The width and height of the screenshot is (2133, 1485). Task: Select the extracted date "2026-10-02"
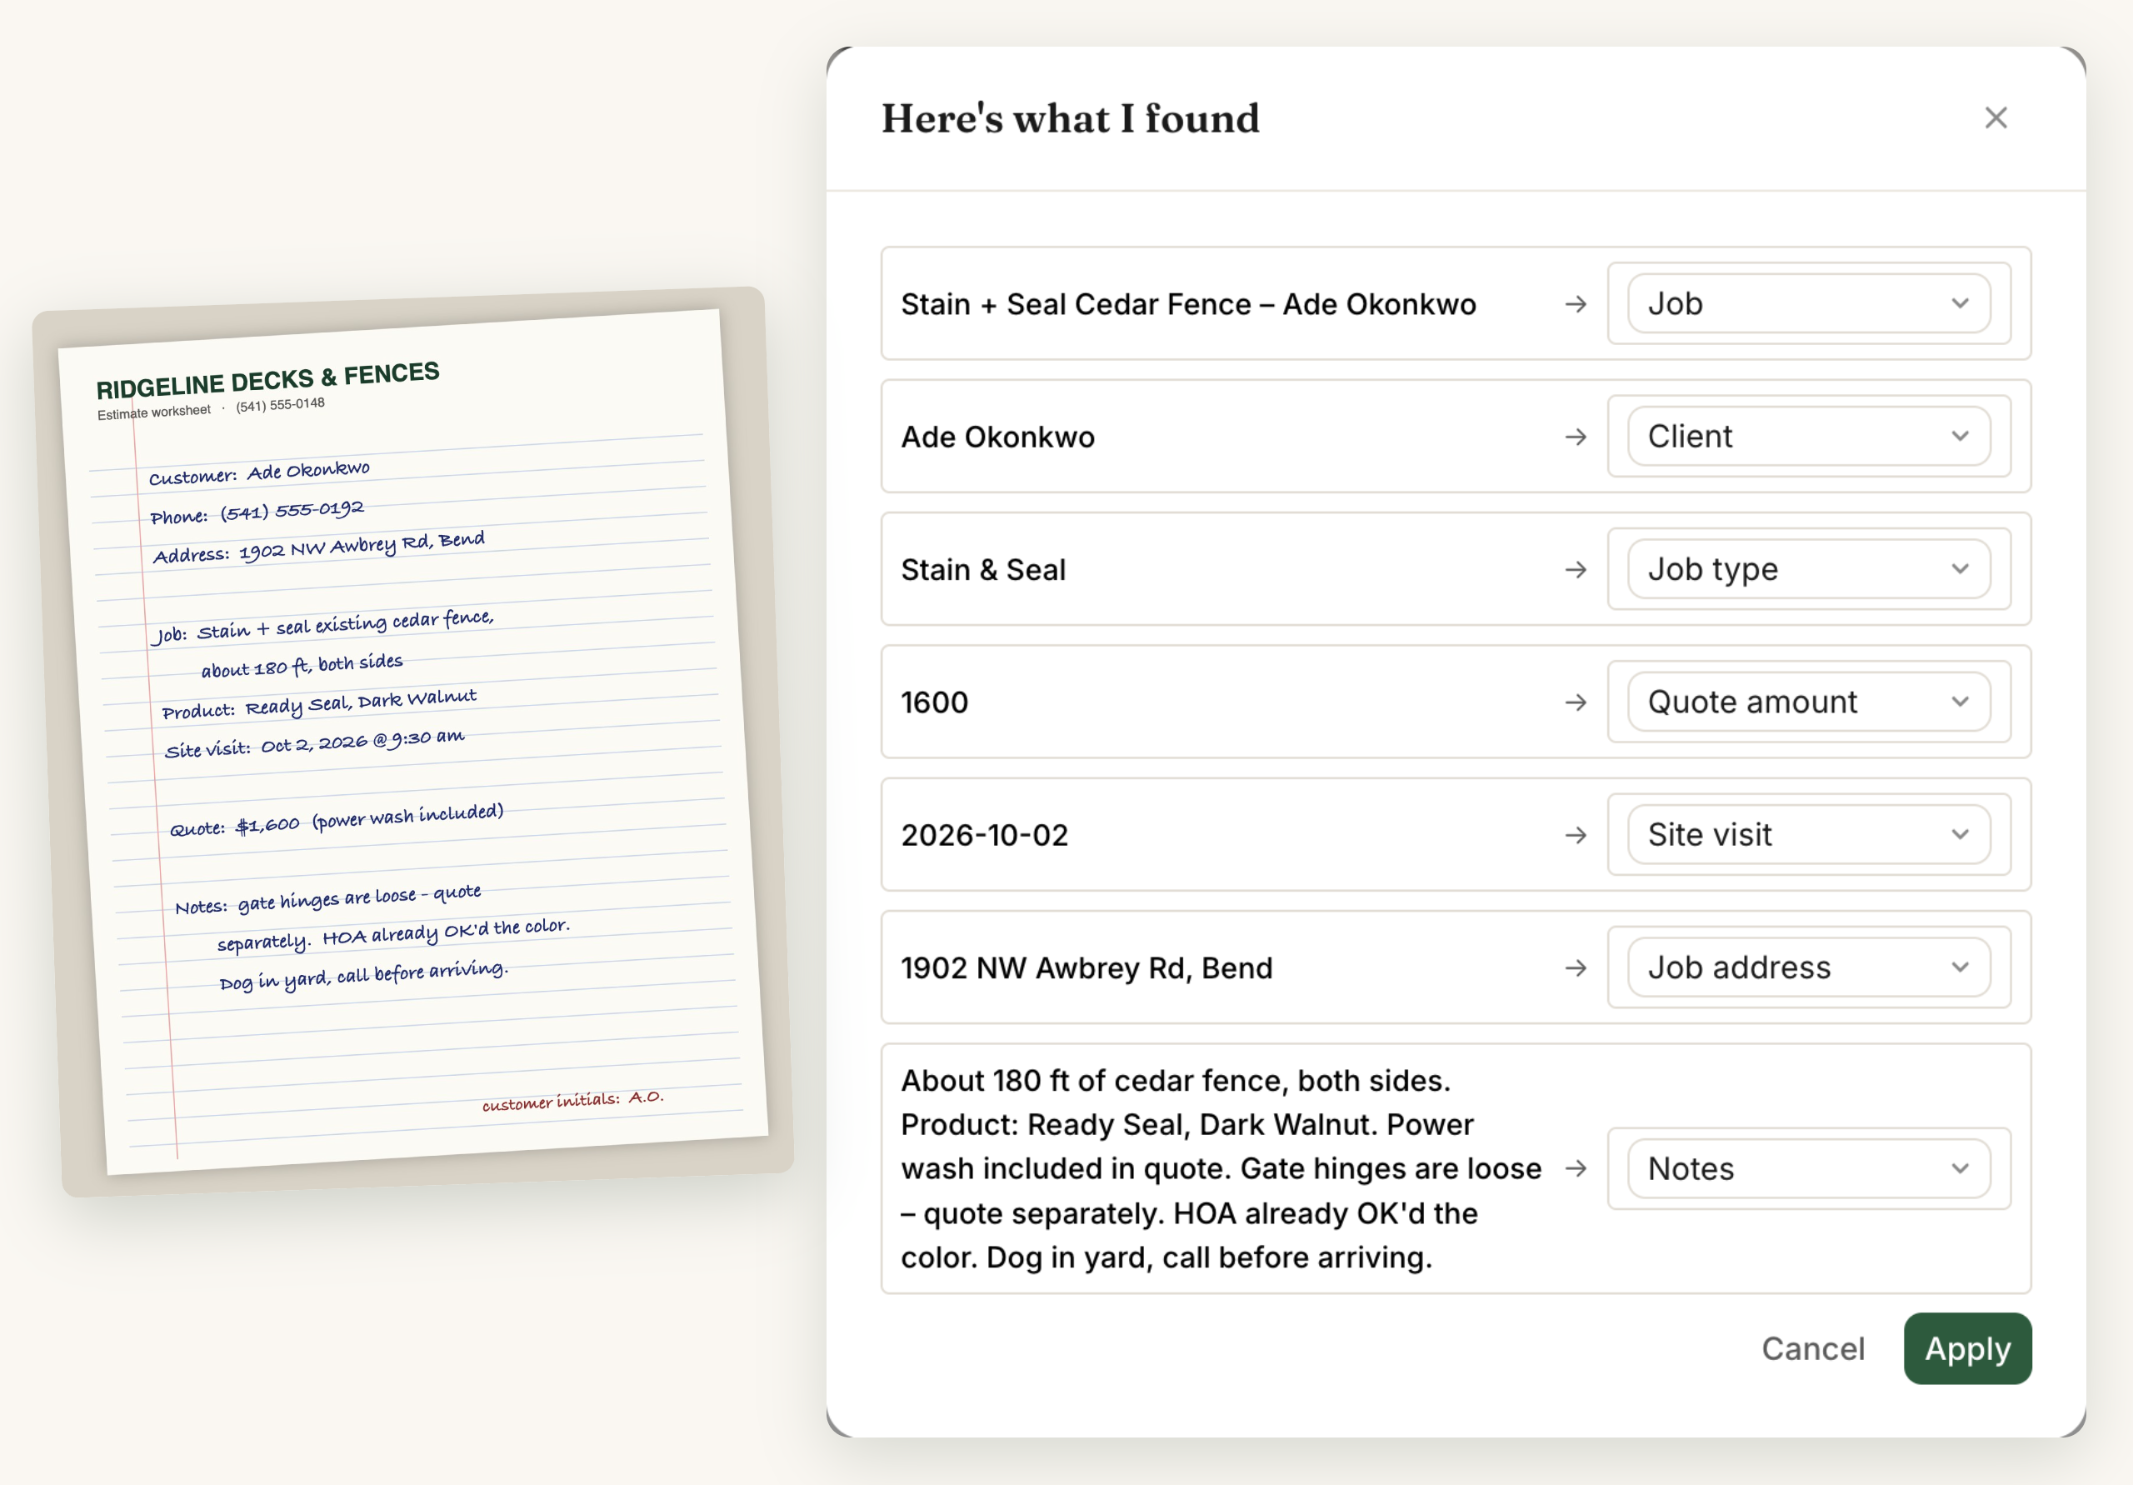[985, 837]
